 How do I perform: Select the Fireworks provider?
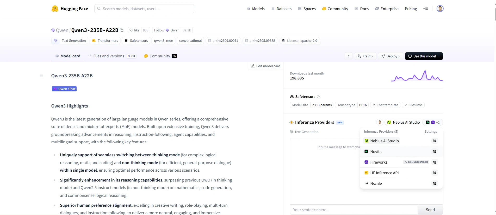click(x=376, y=162)
